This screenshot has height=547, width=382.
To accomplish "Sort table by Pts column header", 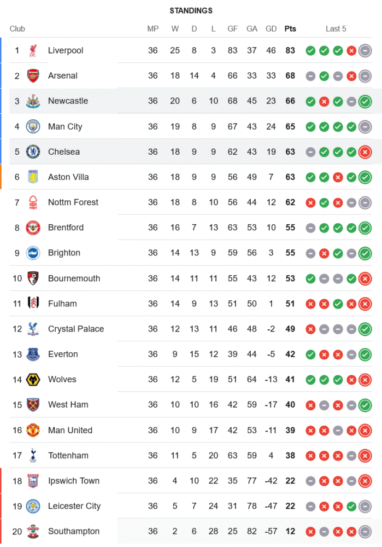I will [x=290, y=29].
